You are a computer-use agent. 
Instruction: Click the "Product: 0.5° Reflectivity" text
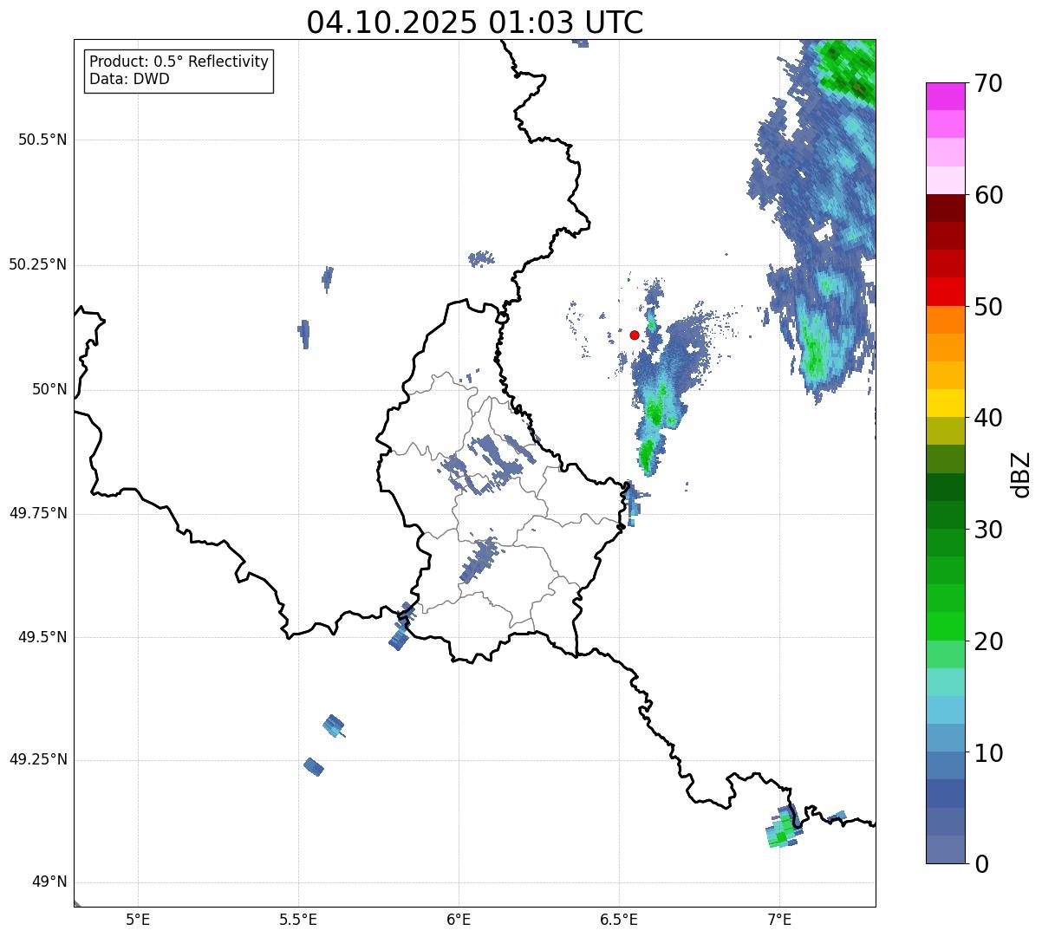[x=179, y=62]
